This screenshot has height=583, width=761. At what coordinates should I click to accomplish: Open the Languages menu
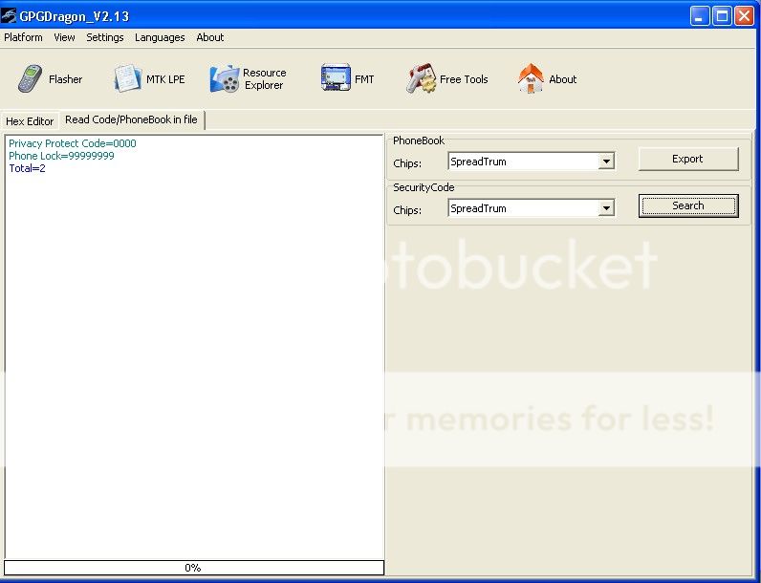coord(160,38)
